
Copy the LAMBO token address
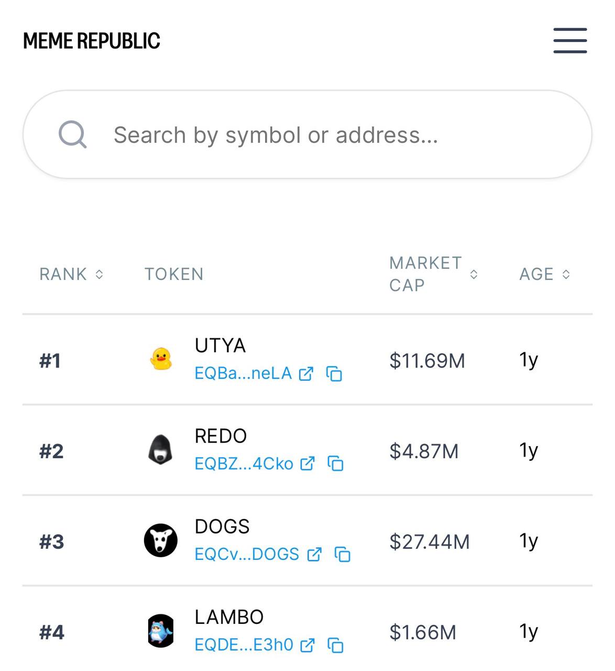tap(335, 645)
